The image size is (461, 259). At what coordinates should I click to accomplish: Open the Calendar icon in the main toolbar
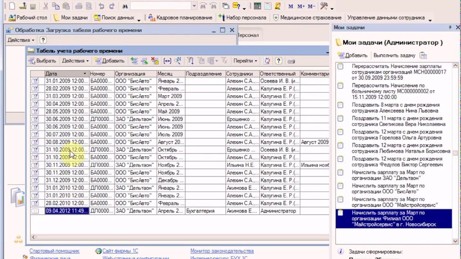267,6
